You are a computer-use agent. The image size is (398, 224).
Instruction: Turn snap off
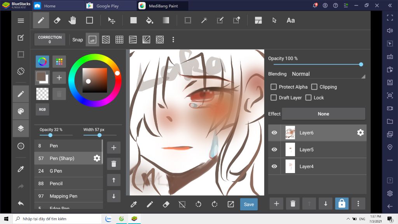pos(93,40)
